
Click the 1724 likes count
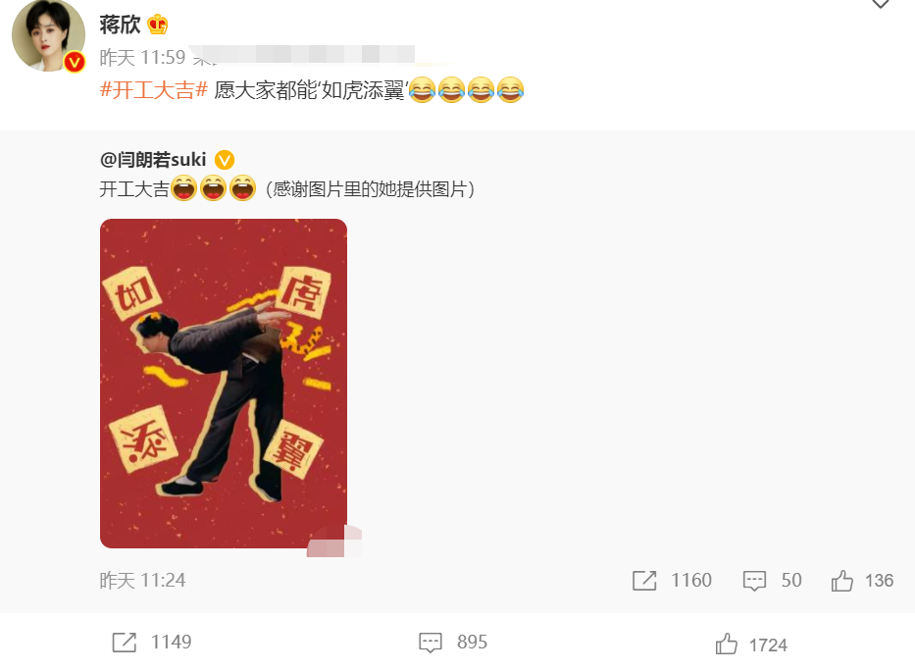[769, 645]
